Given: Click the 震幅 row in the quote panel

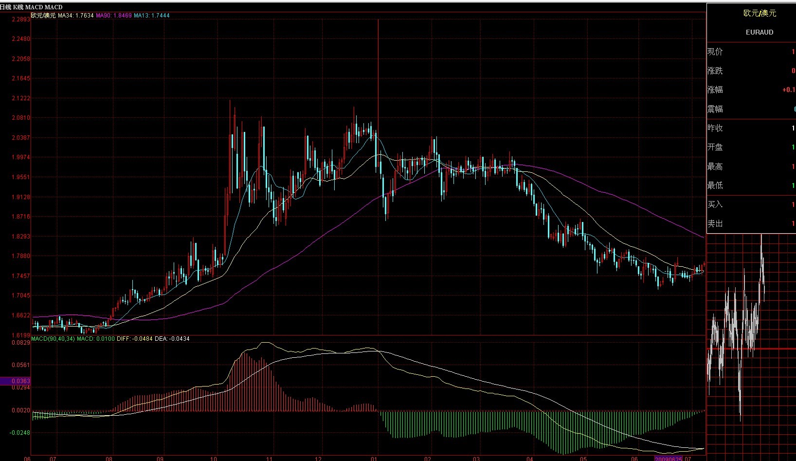Looking at the screenshot, I should point(751,109).
